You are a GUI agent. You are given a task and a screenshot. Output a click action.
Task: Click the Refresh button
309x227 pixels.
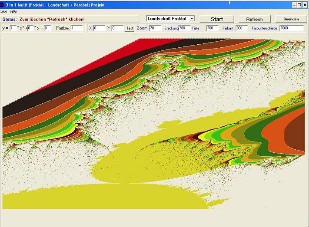pyautogui.click(x=254, y=19)
